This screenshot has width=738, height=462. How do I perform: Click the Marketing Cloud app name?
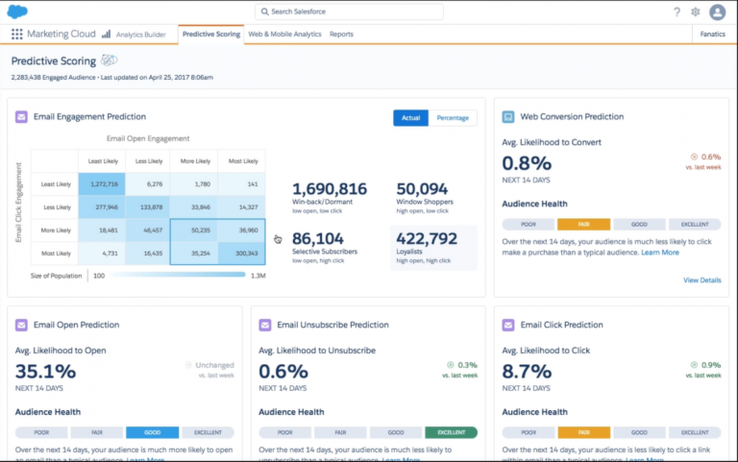tap(61, 34)
